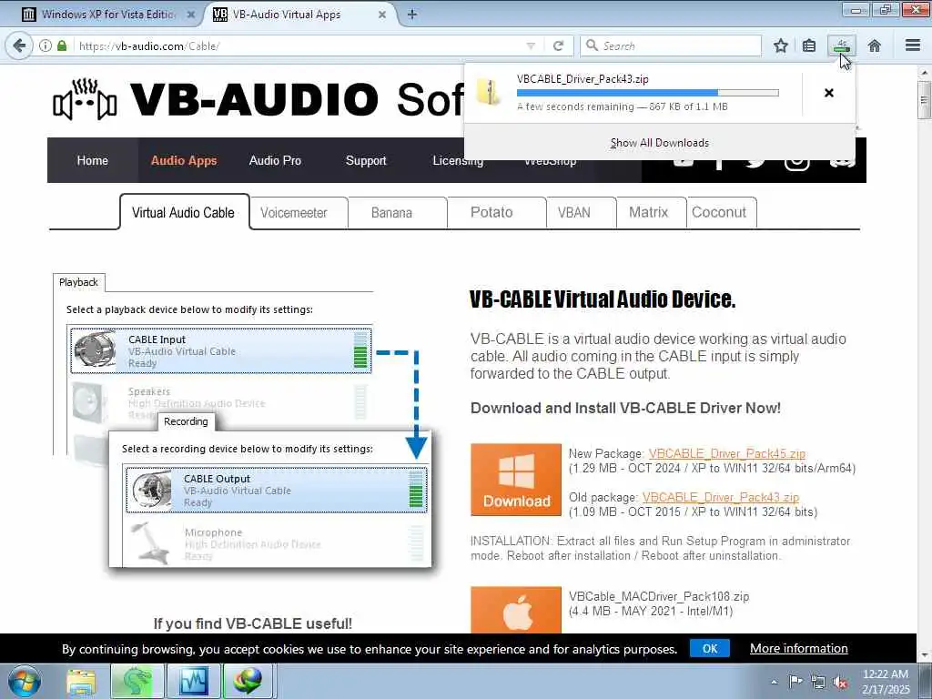This screenshot has height=699, width=932.
Task: Click the CABLE Input playback device image
Action: tap(95, 350)
